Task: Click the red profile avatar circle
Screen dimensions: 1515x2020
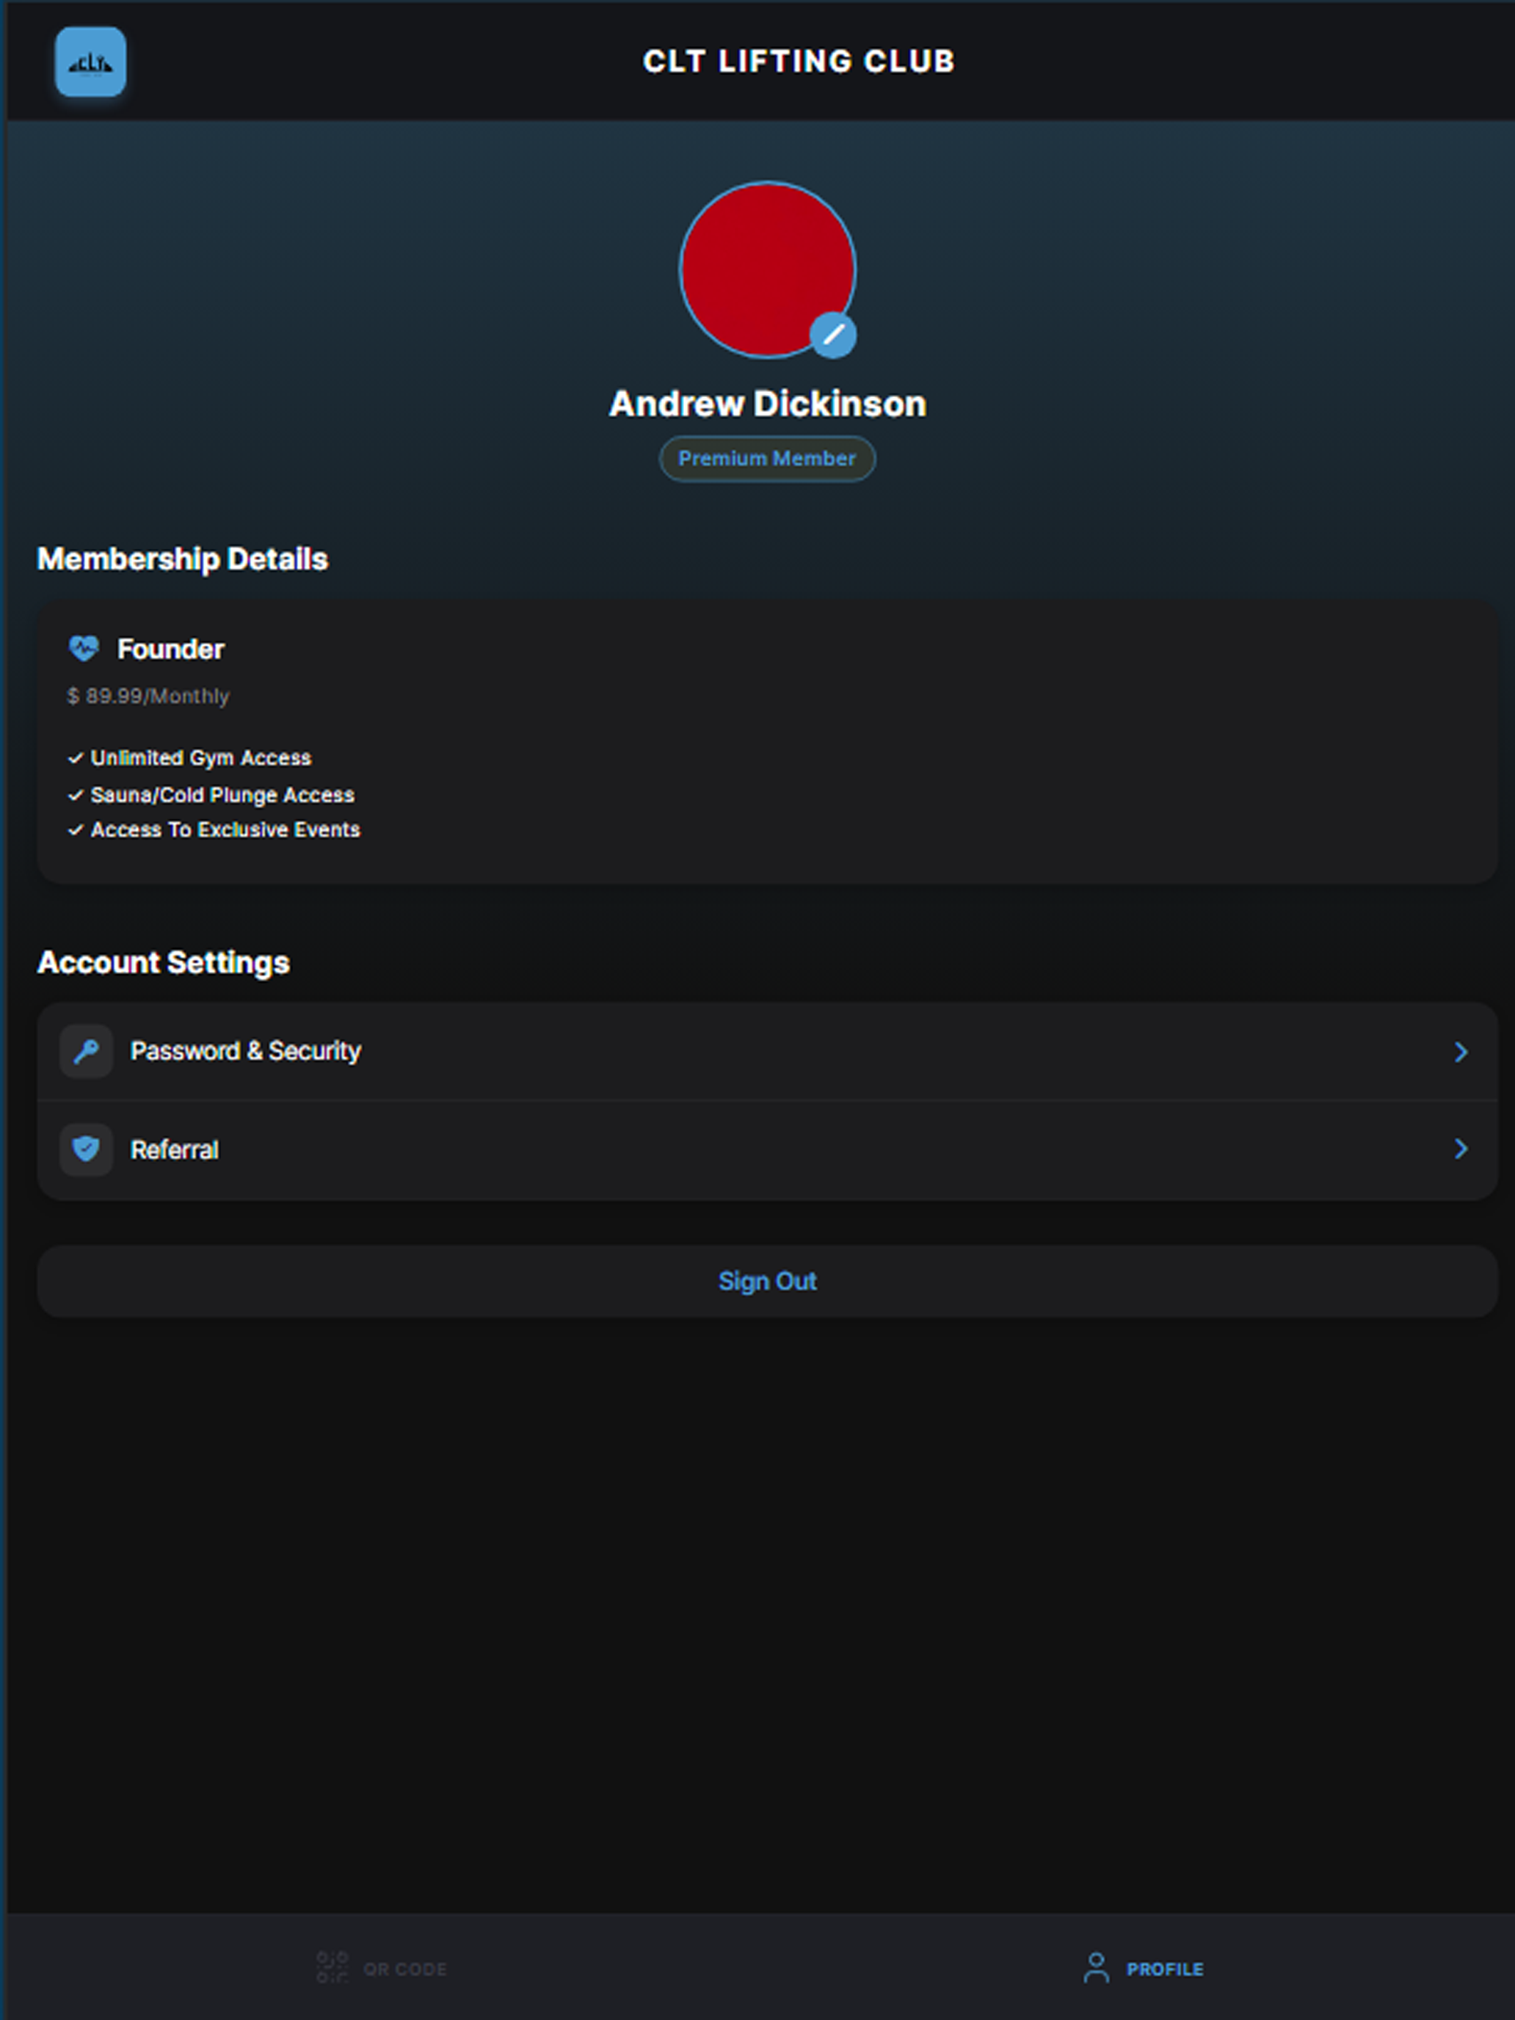Action: tap(767, 269)
